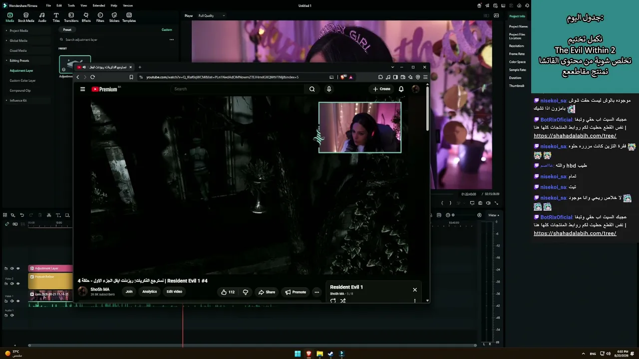The height and width of the screenshot is (359, 639).
Task: Mute the Video 2 track
Action: pyautogui.click(x=12, y=284)
